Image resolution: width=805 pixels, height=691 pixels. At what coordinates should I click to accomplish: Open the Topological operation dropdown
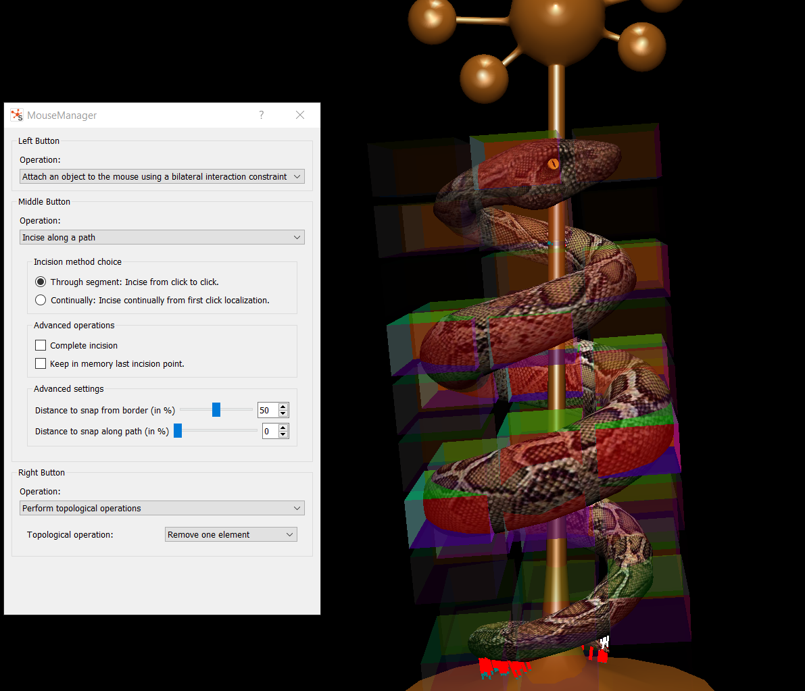click(x=231, y=534)
